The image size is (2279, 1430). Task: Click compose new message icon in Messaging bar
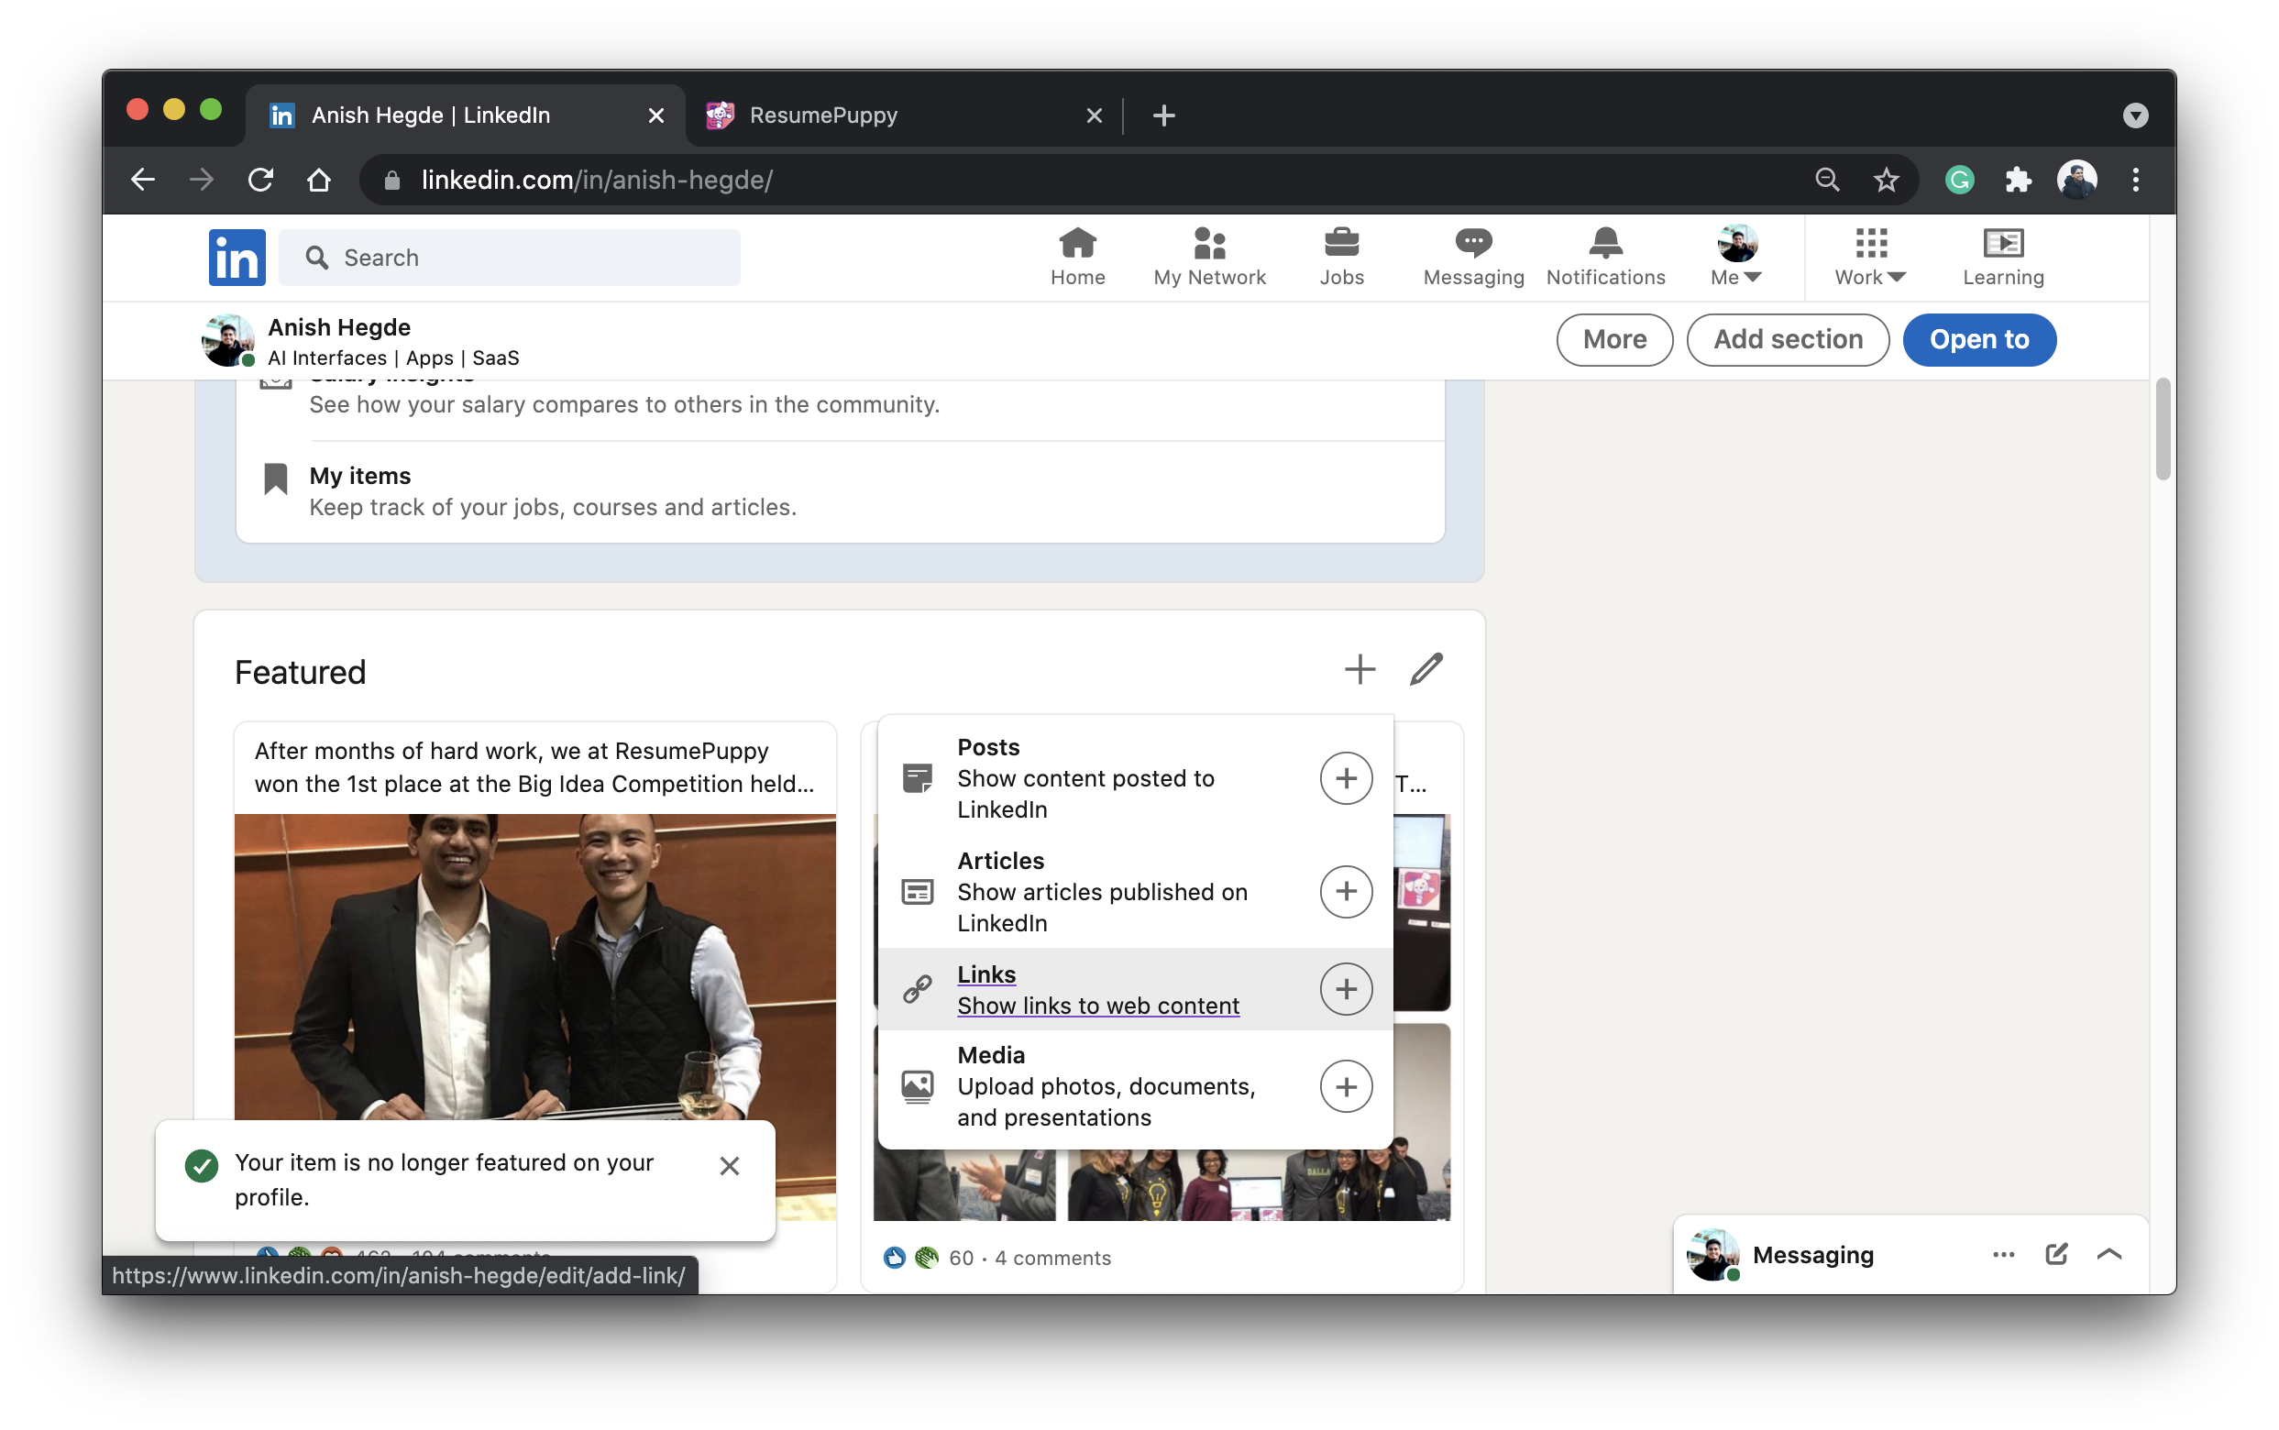2056,1254
